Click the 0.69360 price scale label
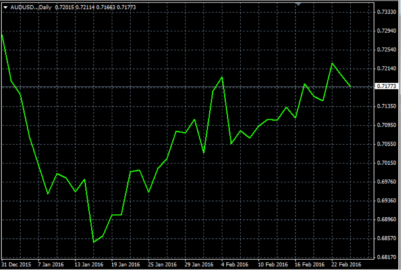The height and width of the screenshot is (270, 401). tap(387, 201)
